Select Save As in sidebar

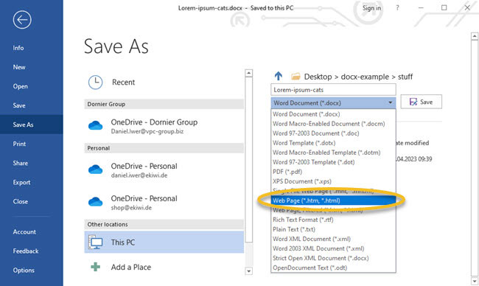tap(32, 125)
